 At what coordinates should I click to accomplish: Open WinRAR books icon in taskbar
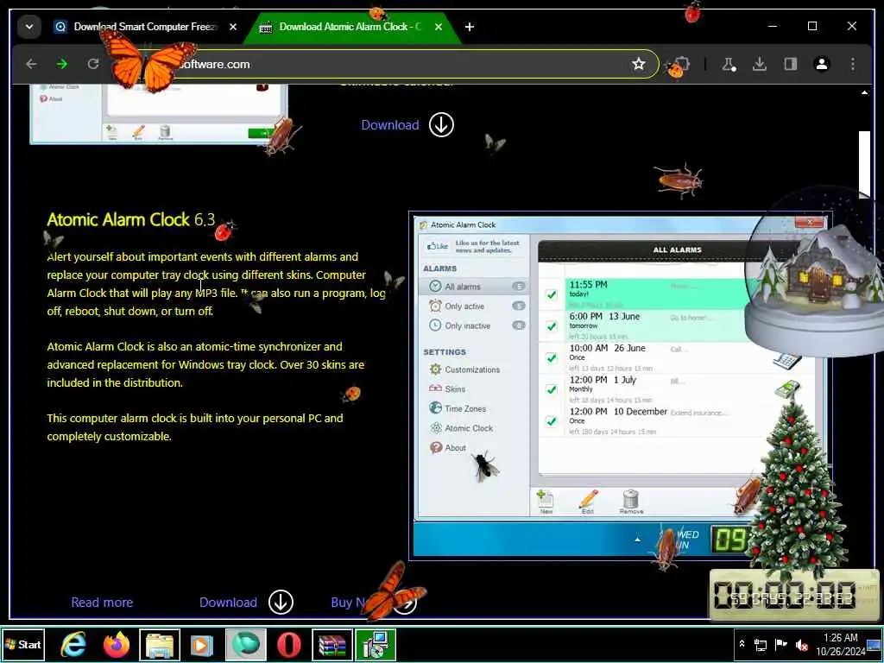332,644
